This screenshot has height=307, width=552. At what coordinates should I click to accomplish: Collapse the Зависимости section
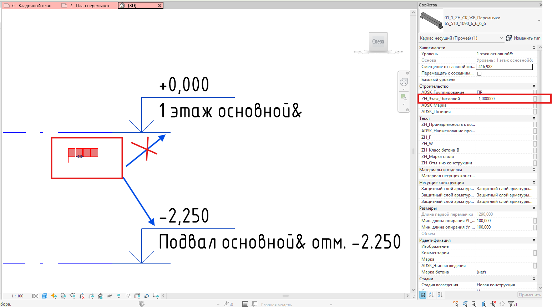[534, 48]
